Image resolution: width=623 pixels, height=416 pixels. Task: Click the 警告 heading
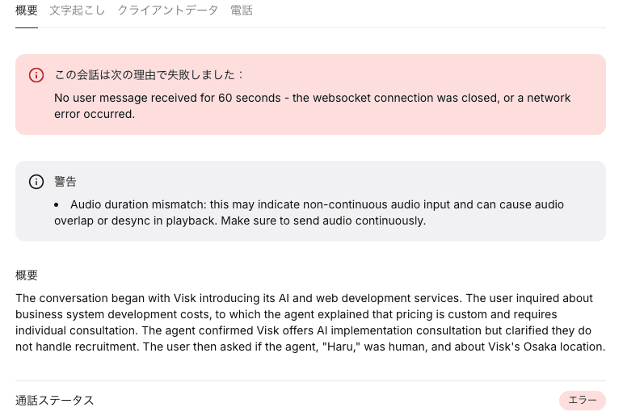pyautogui.click(x=65, y=182)
